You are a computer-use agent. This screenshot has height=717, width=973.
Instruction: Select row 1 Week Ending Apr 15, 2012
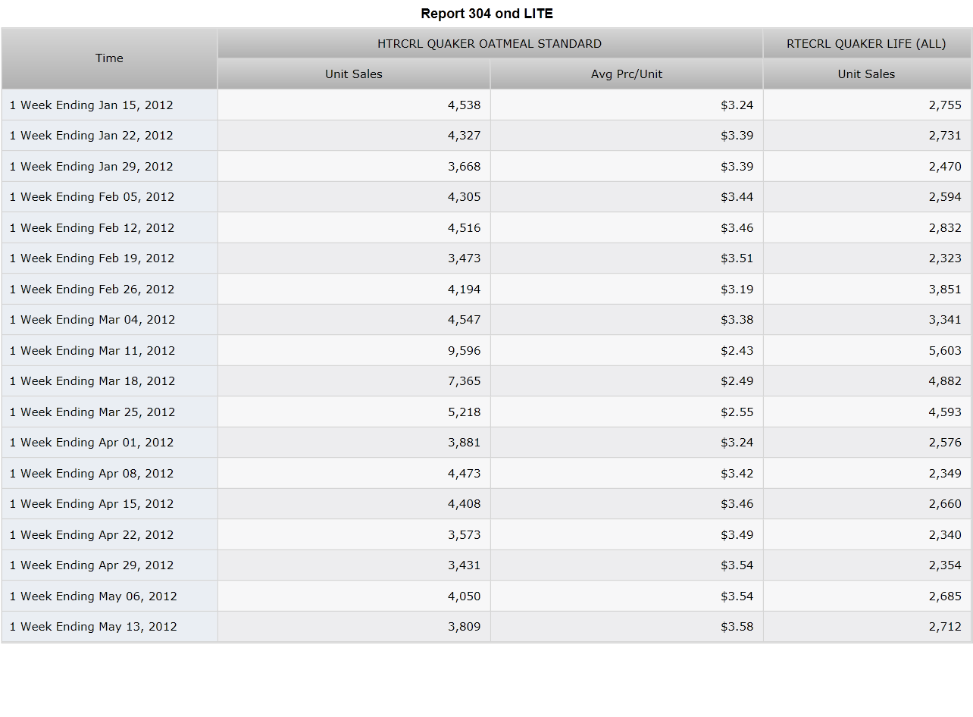tap(486, 504)
